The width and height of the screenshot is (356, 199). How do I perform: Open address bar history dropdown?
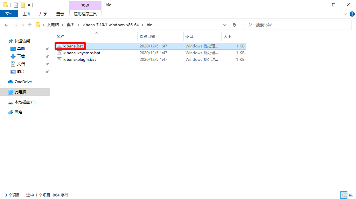coord(225,25)
